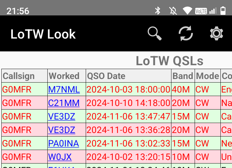Tap the refresh sync icon
232x168 pixels.
click(x=186, y=33)
